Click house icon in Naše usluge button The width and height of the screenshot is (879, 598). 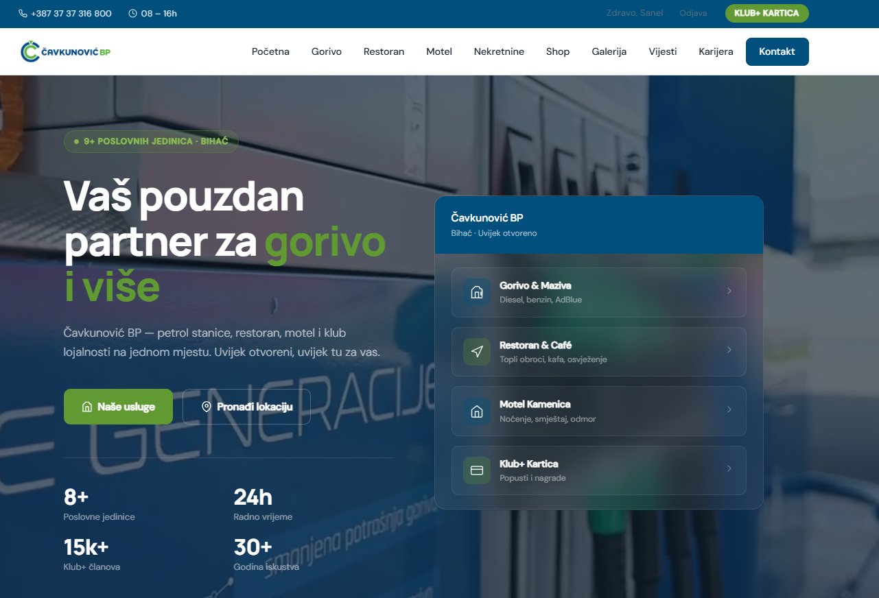click(x=87, y=407)
